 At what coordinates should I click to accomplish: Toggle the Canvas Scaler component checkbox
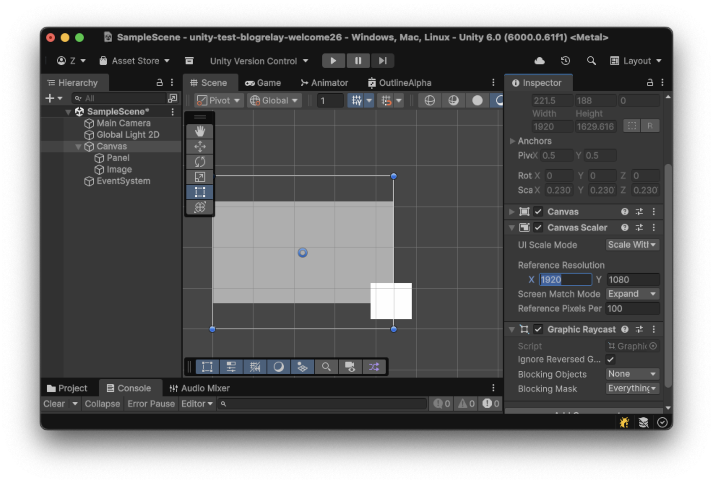[538, 227]
